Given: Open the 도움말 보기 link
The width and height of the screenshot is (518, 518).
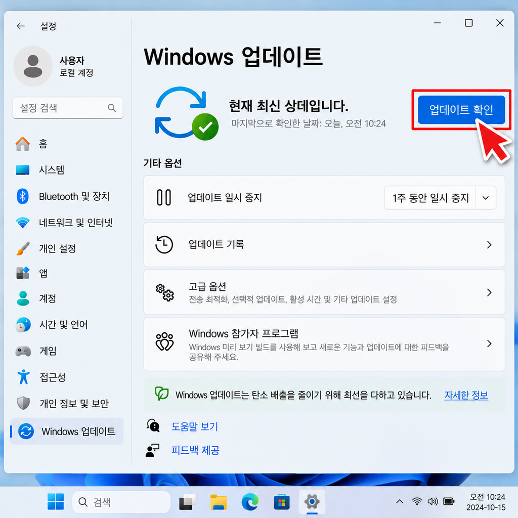Looking at the screenshot, I should pyautogui.click(x=195, y=426).
